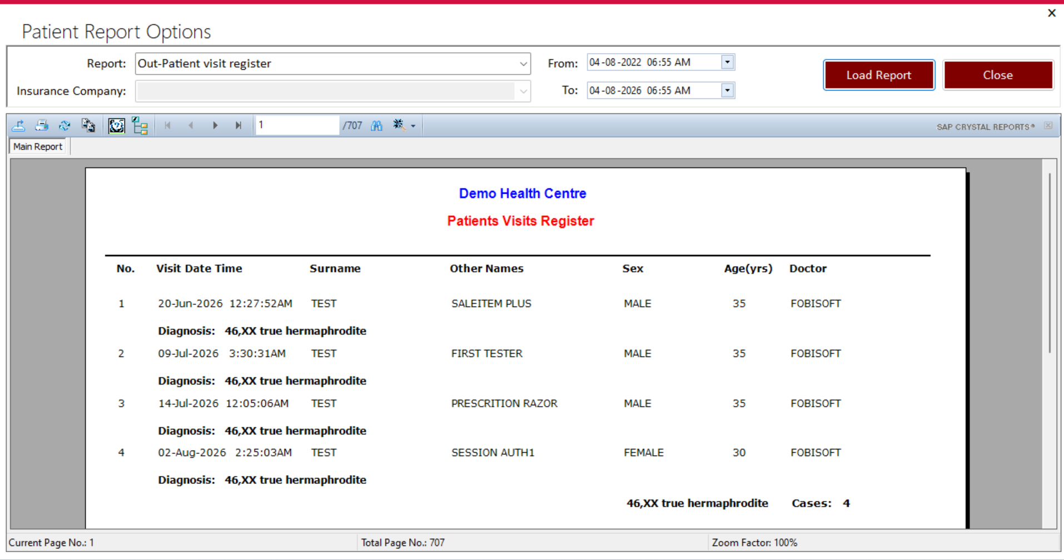Viewport: 1064px width, 560px height.
Task: Click the Doctor column header
Action: pos(808,269)
